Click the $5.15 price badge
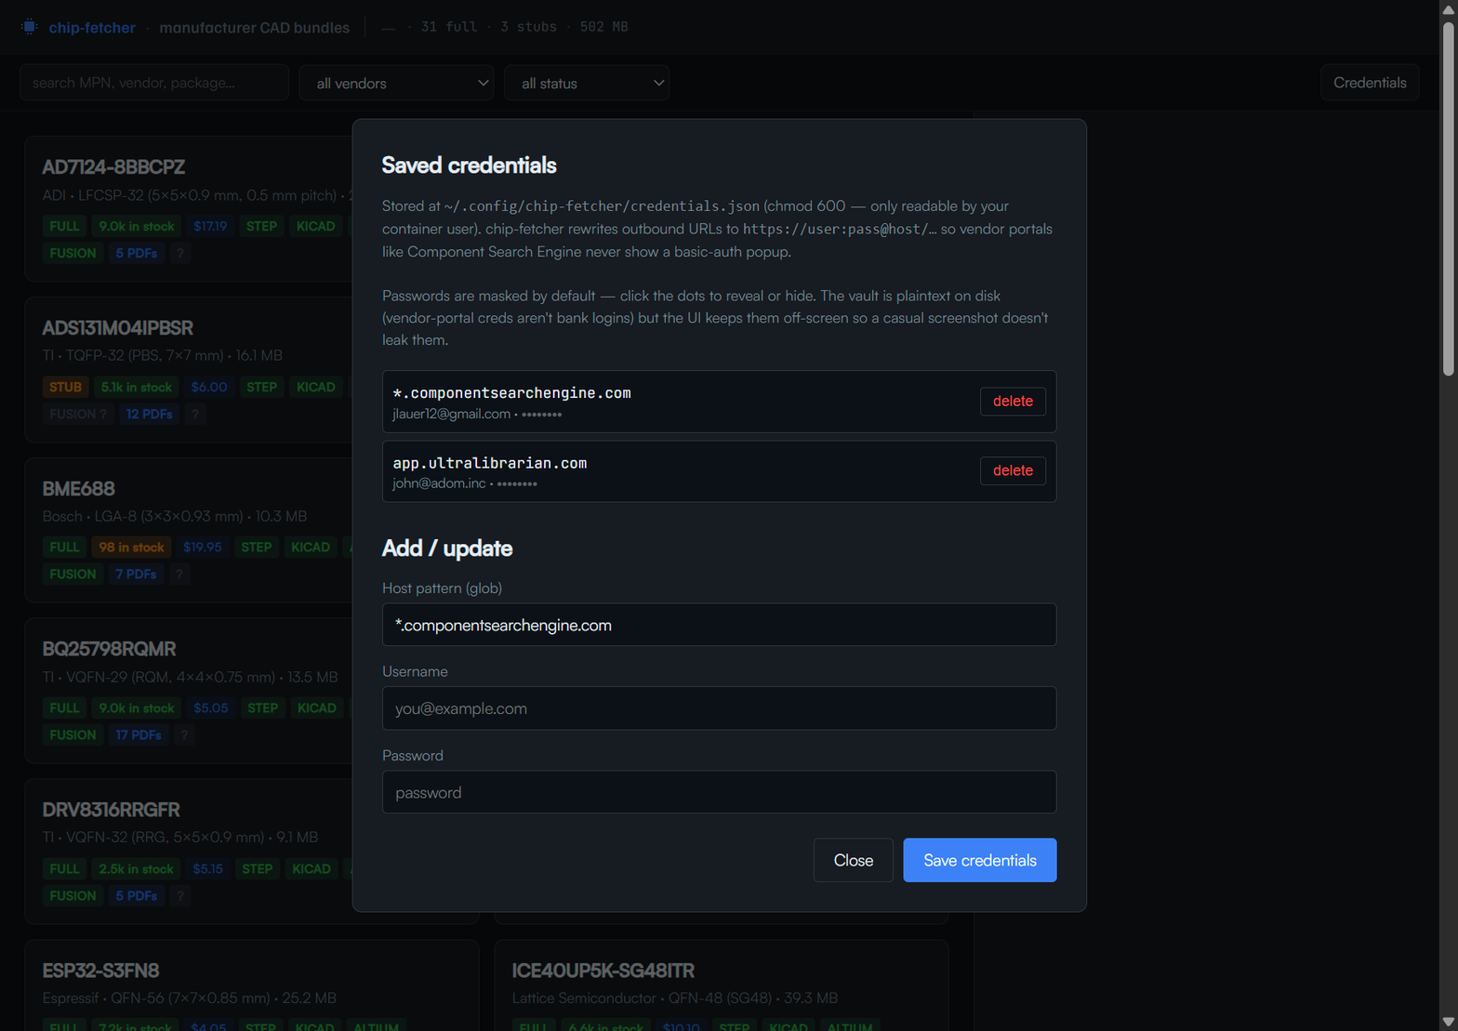The image size is (1458, 1031). pos(207,868)
